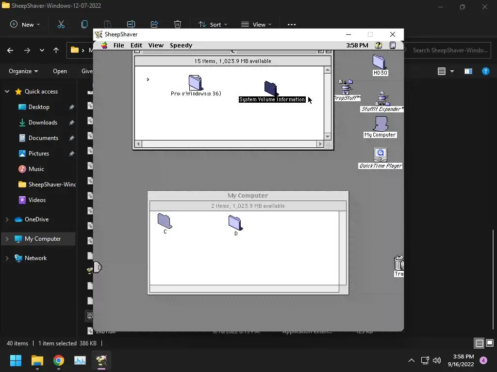Switch to large icons view in status bar
The height and width of the screenshot is (372, 497).
tap(490, 343)
